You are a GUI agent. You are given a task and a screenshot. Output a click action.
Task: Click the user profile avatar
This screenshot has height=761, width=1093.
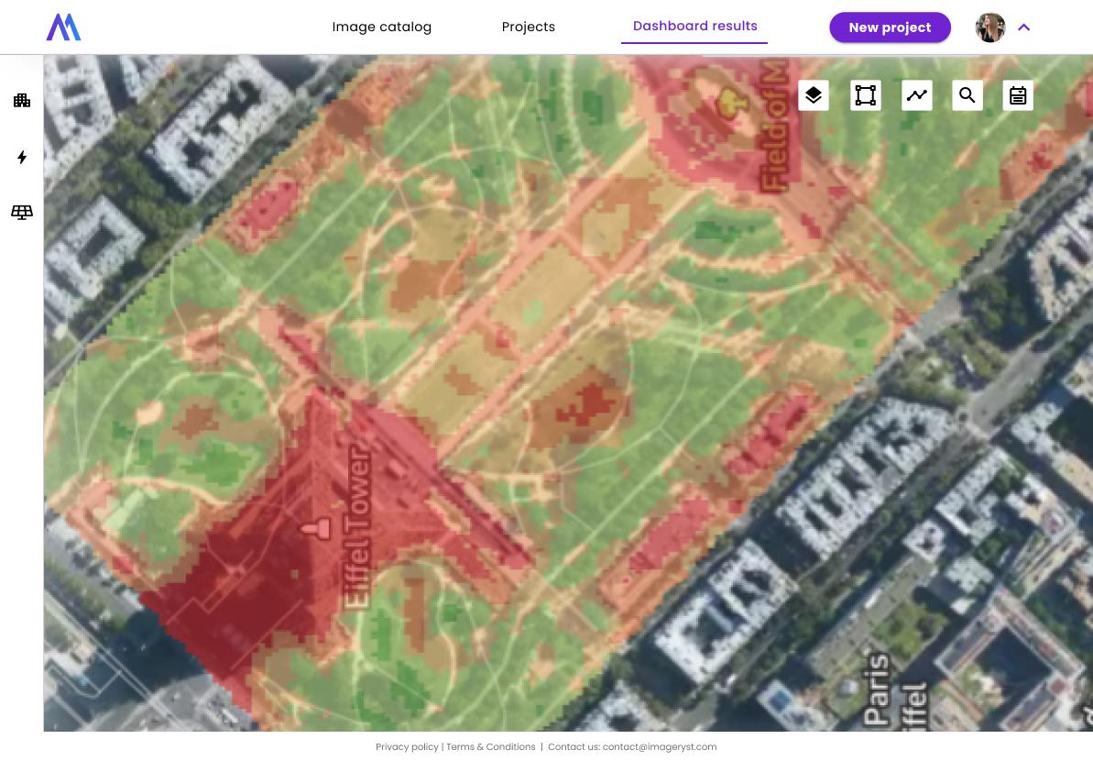click(x=990, y=28)
